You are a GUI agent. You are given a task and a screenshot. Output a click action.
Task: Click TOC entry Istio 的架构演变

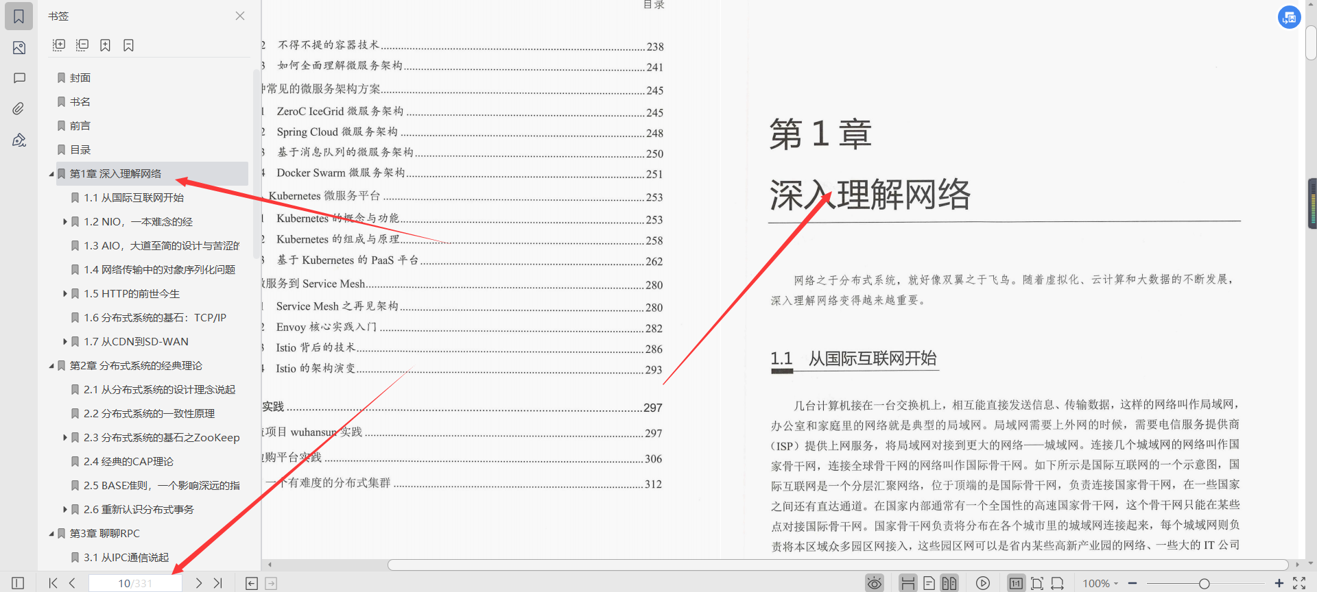(x=316, y=368)
